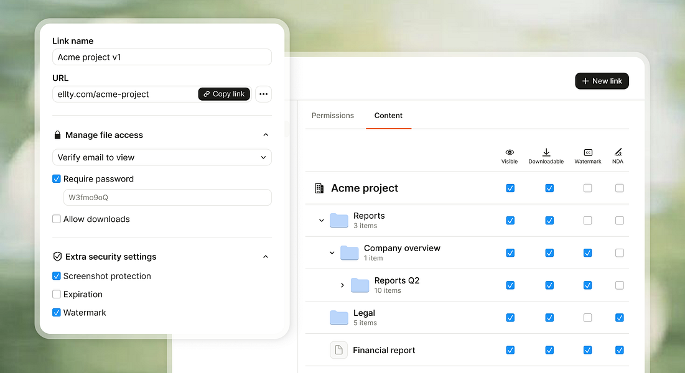
Task: Open the Verify email to view dropdown
Action: (162, 157)
